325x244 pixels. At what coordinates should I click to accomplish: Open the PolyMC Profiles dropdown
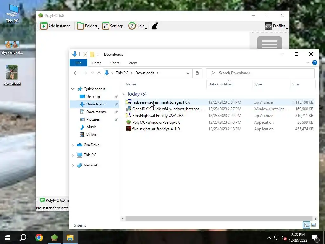[x=276, y=26]
